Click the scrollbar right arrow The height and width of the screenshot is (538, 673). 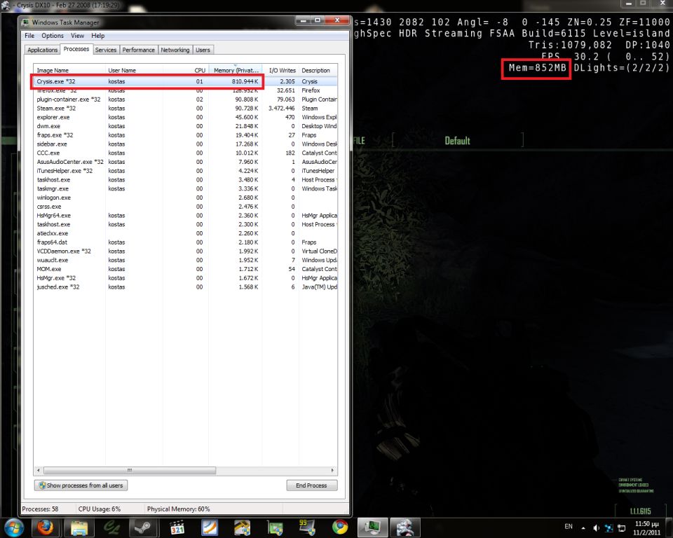point(332,470)
